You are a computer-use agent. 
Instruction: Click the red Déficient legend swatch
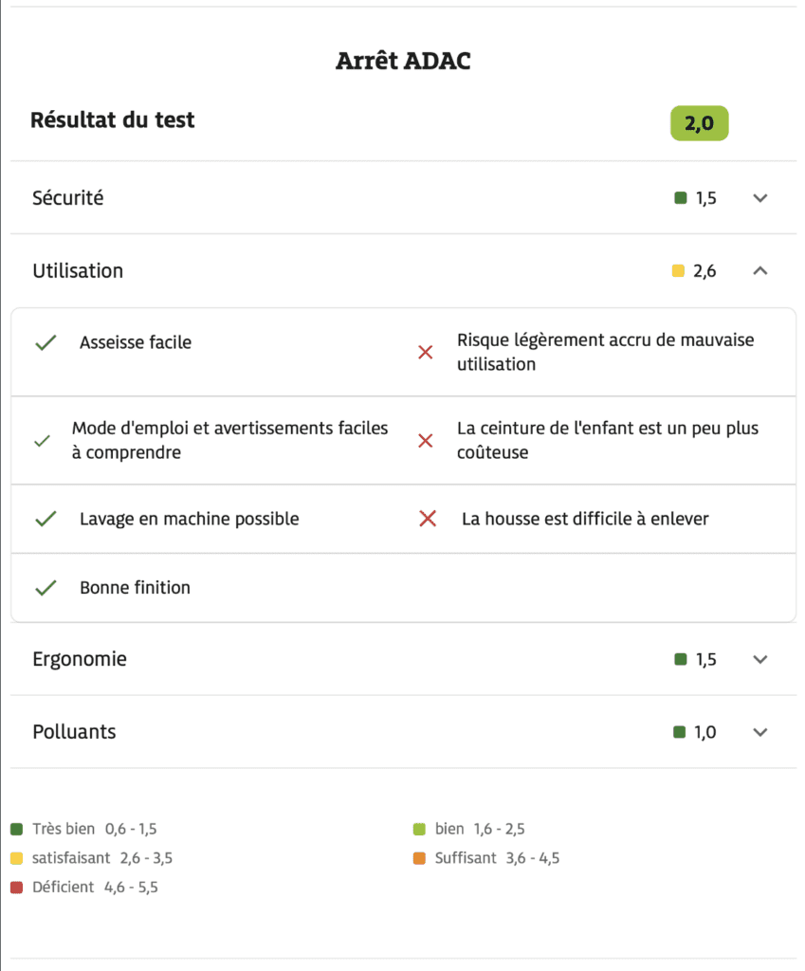16,888
